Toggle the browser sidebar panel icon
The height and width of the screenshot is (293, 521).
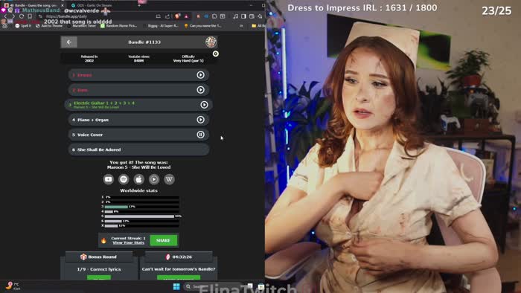[243, 16]
